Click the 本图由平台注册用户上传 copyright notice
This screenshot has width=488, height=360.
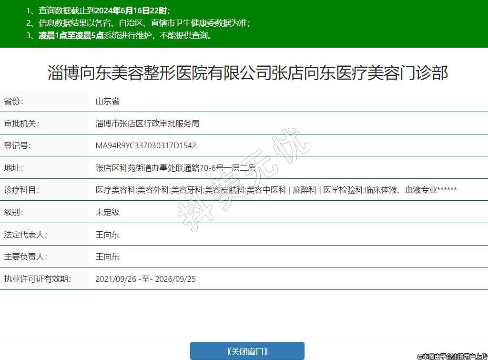(452, 356)
